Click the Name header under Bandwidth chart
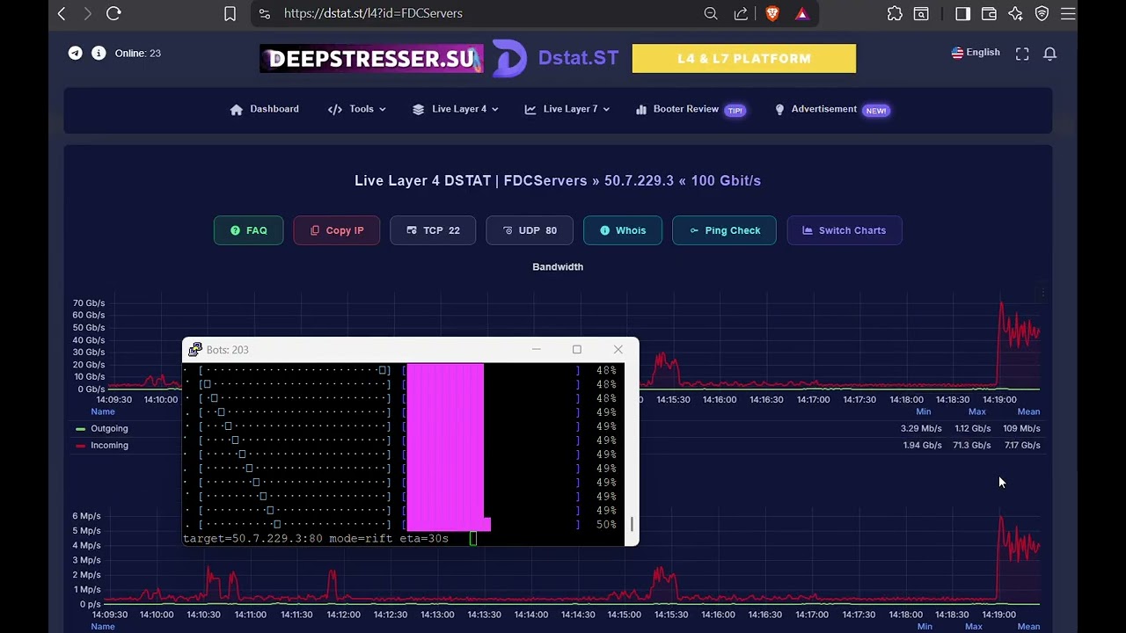Image resolution: width=1126 pixels, height=633 pixels. point(103,411)
